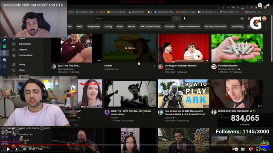Toggle the autoplay switch
Image resolution: width=273 pixels, height=153 pixels.
[x=235, y=149]
